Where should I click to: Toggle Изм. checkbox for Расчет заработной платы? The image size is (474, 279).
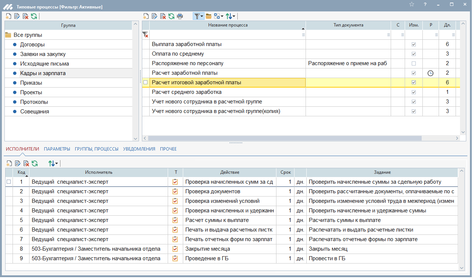point(414,73)
